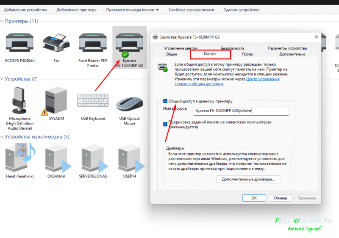
Task: Select the SERVERGLONAS media device icon
Action: (x=94, y=159)
